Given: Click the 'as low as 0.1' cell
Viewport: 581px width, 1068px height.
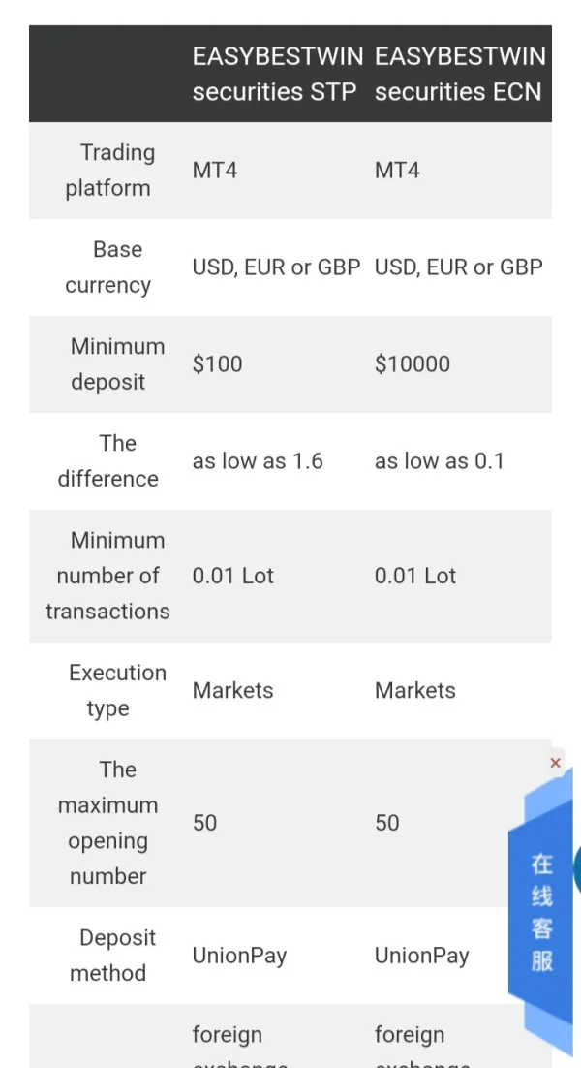Looking at the screenshot, I should click(440, 461).
